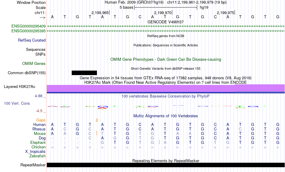
Task: Click the red A conservation logo letter
Action: click(103, 108)
